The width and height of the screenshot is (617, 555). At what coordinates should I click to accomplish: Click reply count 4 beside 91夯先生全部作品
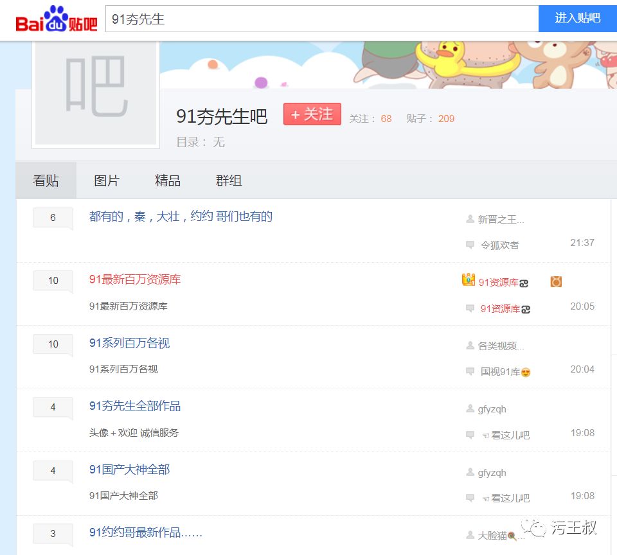pyautogui.click(x=53, y=407)
